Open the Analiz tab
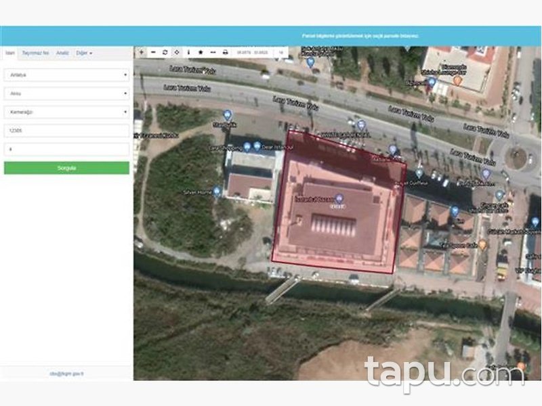Viewport: 542px width, 406px height. 62,53
